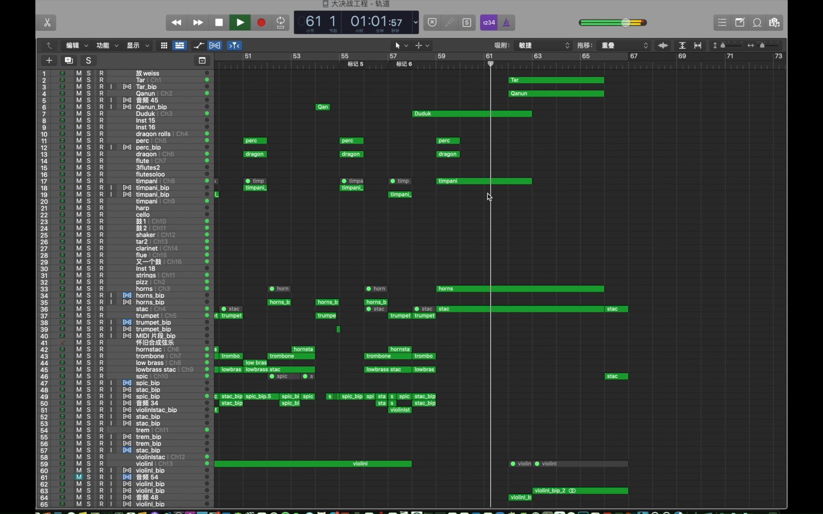The image size is (823, 514).
Task: Click the add track plus button
Action: (49, 60)
